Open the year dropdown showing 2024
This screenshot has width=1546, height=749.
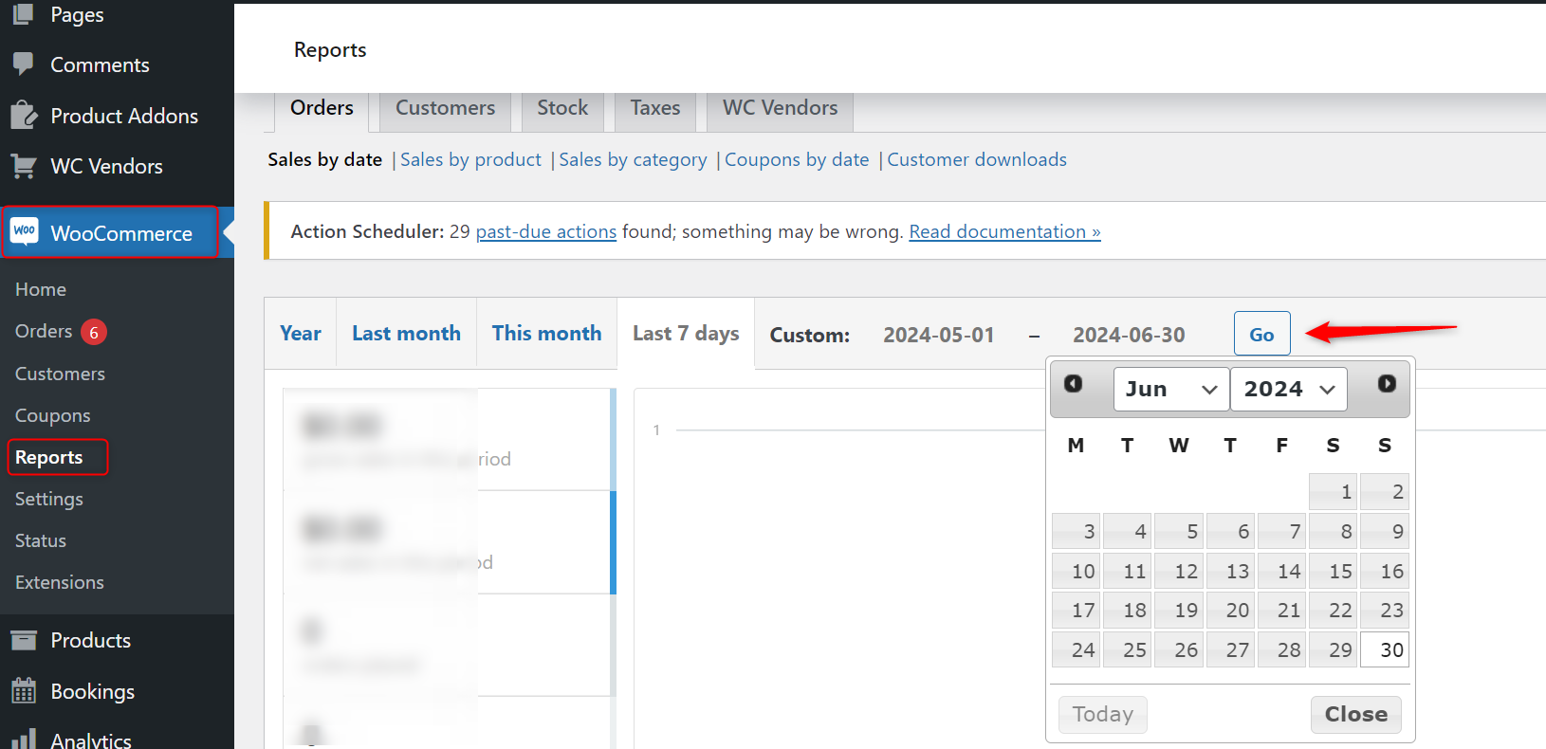tap(1288, 389)
